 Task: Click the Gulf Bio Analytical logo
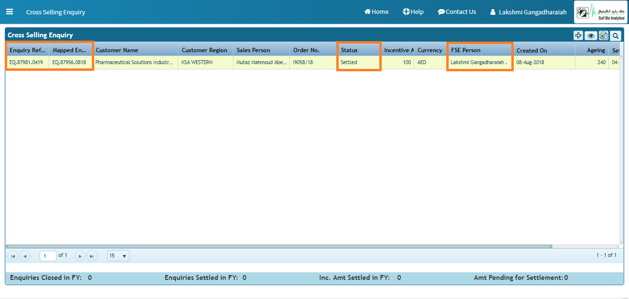601,12
